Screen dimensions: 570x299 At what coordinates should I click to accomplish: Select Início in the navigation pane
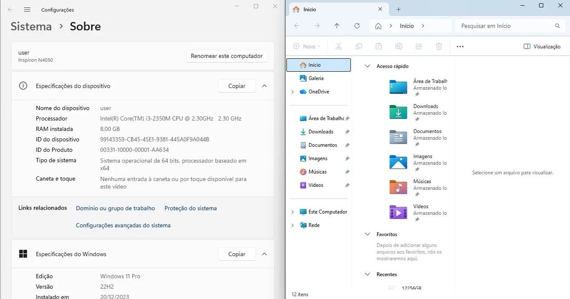(x=318, y=65)
